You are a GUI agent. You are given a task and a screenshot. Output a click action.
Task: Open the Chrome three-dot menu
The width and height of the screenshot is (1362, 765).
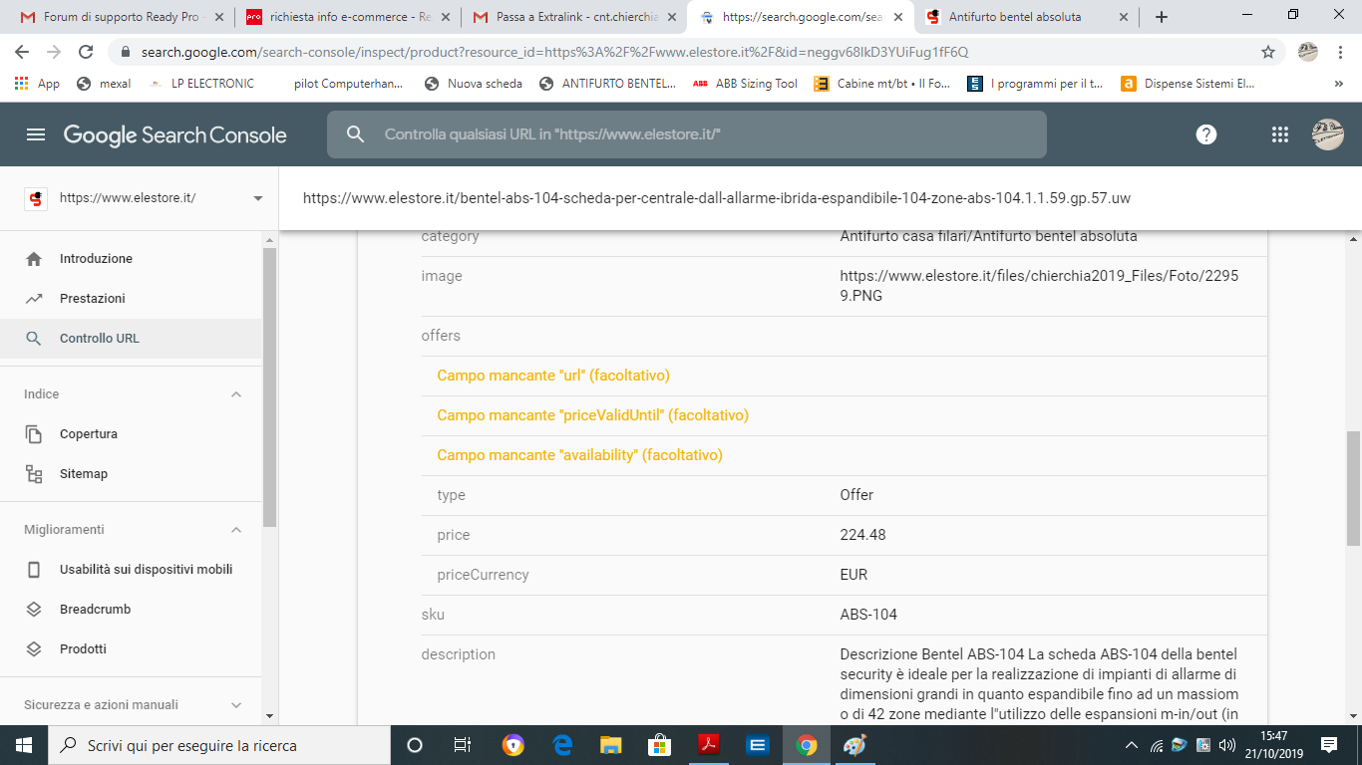pos(1342,52)
